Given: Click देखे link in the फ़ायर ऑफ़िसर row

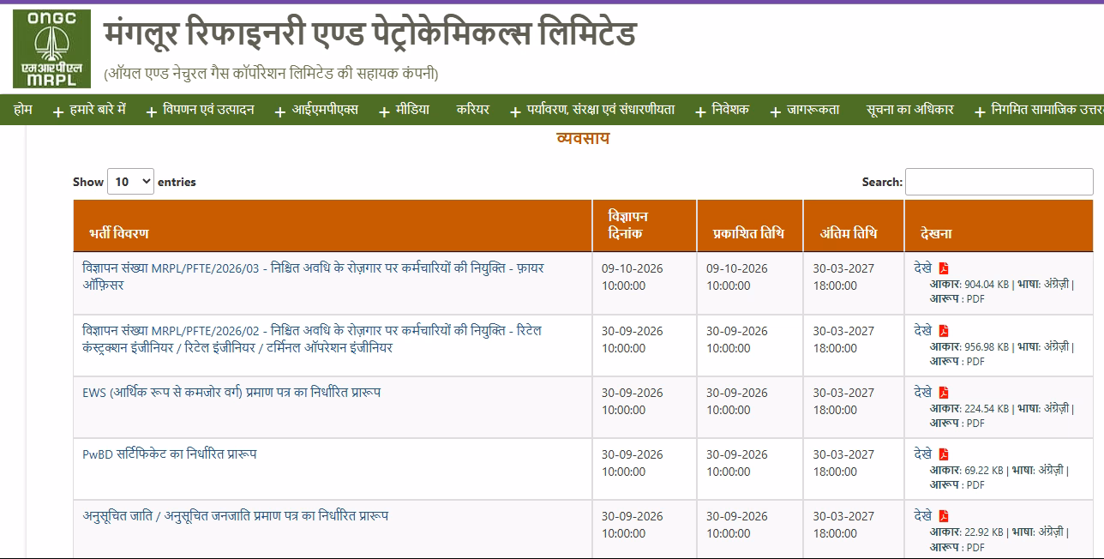Looking at the screenshot, I should pyautogui.click(x=923, y=268).
